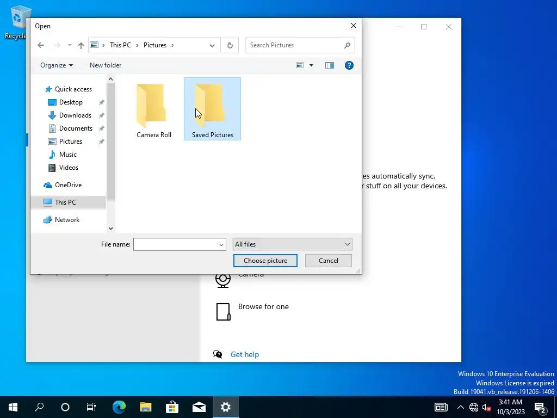The height and width of the screenshot is (418, 557).
Task: Open Mail app from taskbar
Action: click(x=199, y=407)
